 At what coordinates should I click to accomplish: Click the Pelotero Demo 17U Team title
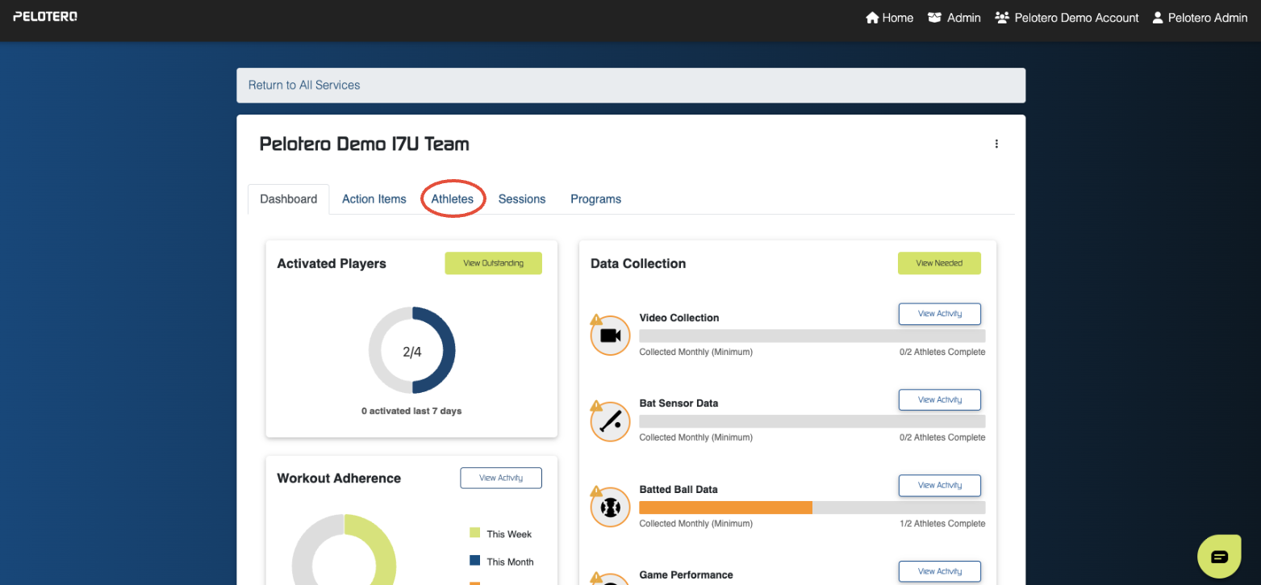(x=364, y=144)
